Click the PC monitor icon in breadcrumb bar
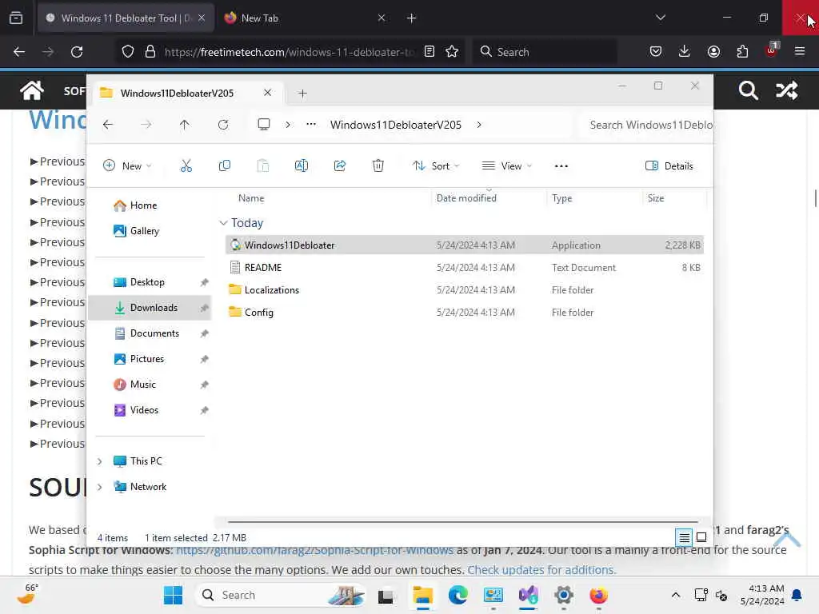 point(264,124)
